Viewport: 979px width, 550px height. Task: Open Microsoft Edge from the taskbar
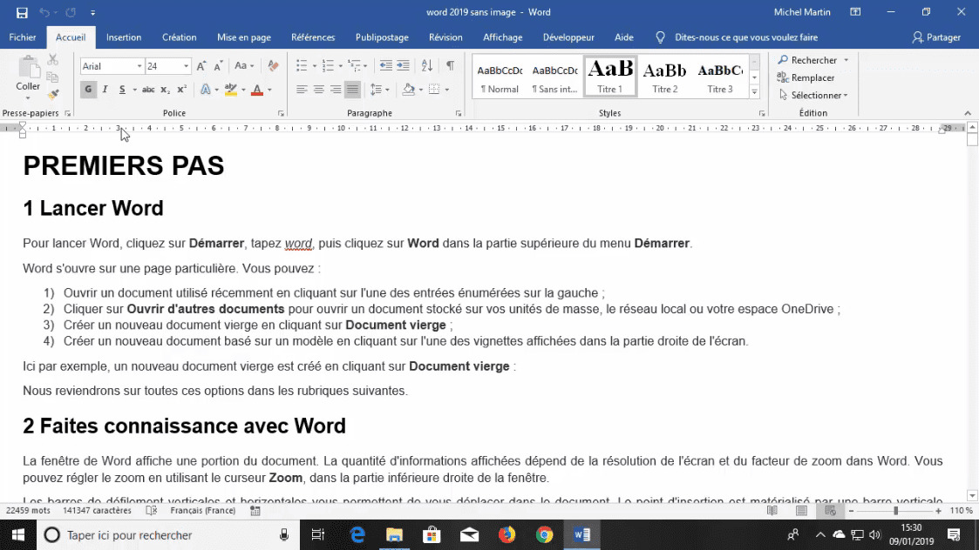(357, 535)
